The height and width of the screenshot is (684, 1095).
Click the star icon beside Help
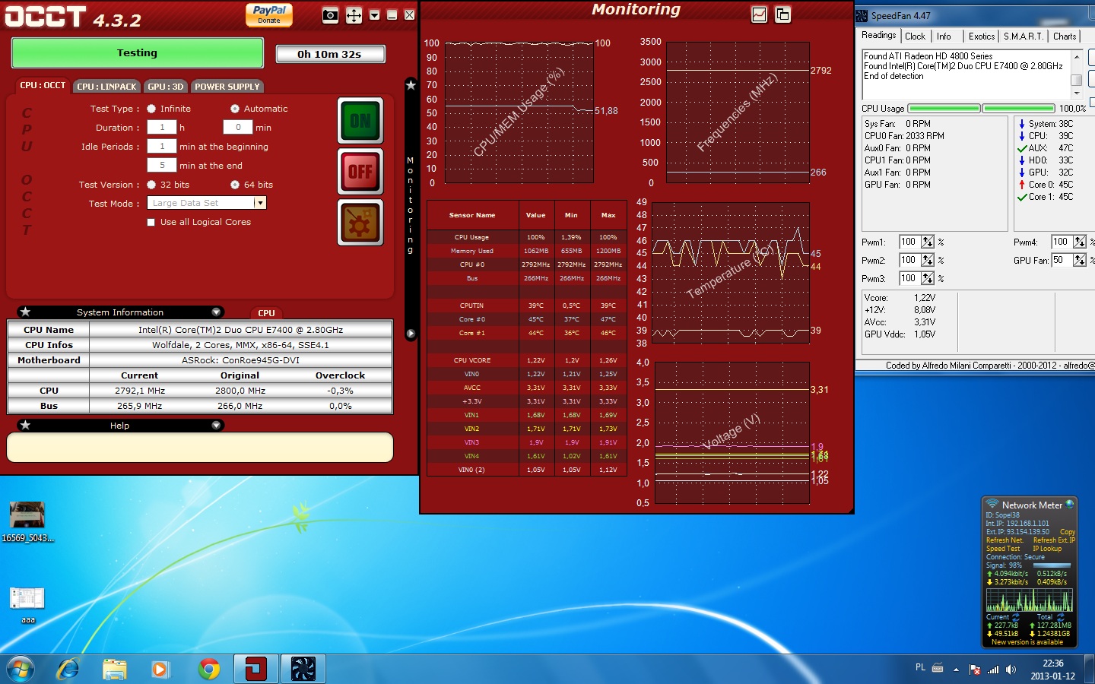point(25,425)
